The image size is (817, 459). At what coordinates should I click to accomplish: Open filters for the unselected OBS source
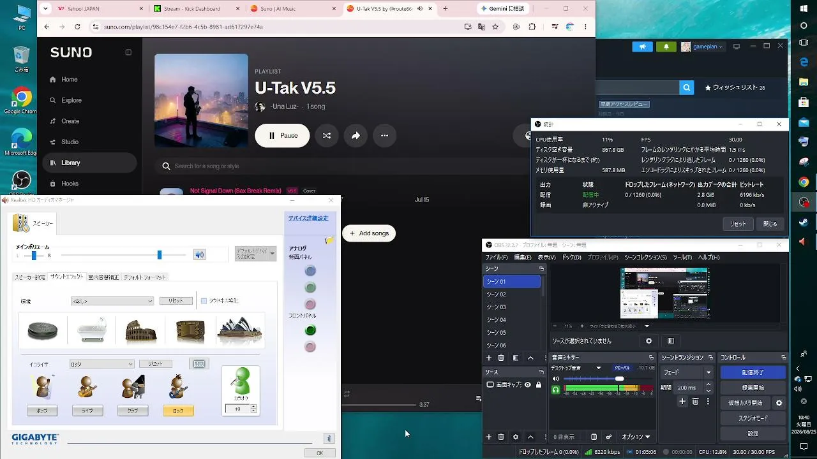[671, 341]
